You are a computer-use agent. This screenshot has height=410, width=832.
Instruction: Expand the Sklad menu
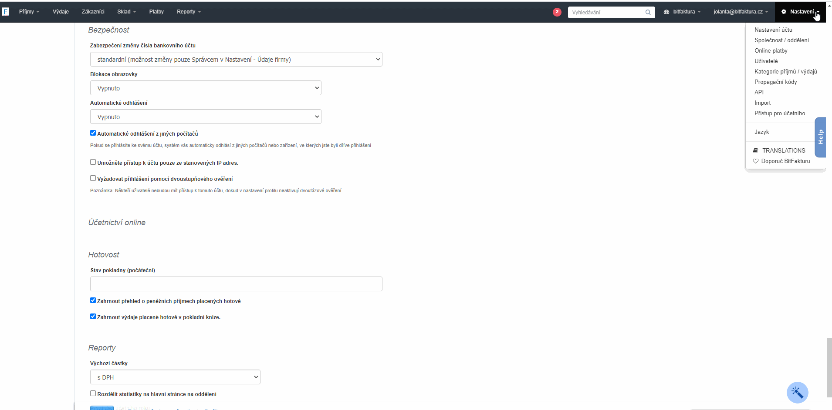(127, 12)
